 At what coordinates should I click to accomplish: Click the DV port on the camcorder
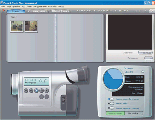(63, 100)
